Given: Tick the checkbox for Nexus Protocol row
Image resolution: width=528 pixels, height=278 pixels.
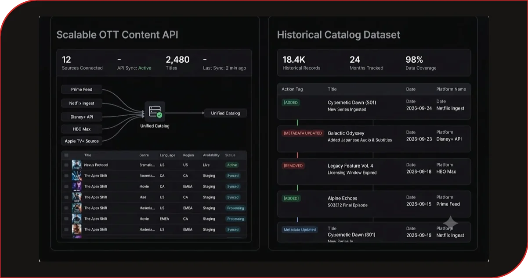Looking at the screenshot, I should 66,165.
